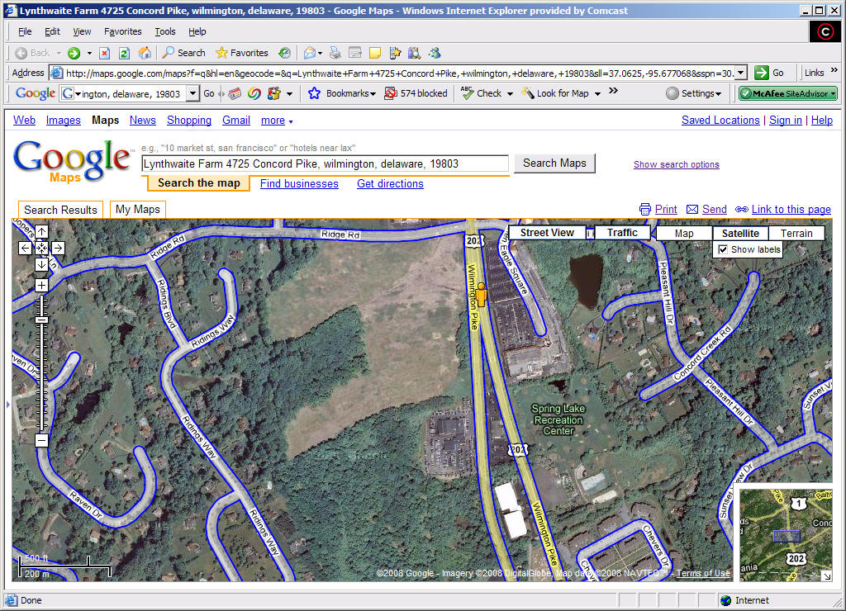
Task: Zoom out with the minus button
Action: (41, 441)
